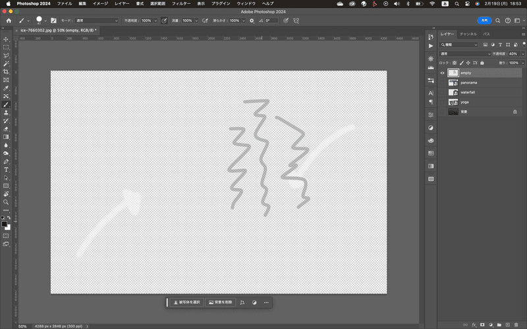Select the Zoom tool
The image size is (527, 329).
click(x=6, y=202)
